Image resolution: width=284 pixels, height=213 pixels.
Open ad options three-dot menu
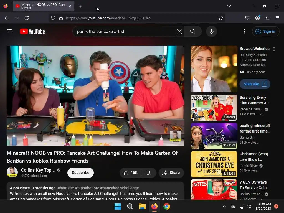click(x=274, y=49)
